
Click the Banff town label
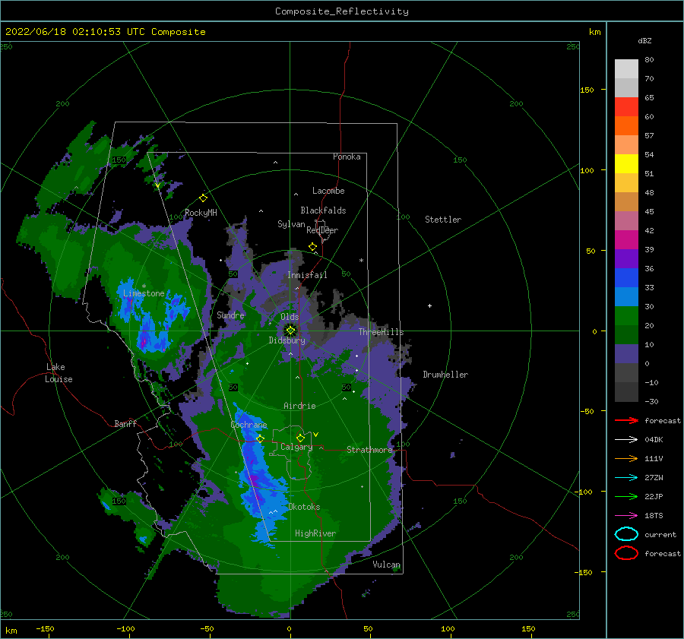(x=125, y=423)
